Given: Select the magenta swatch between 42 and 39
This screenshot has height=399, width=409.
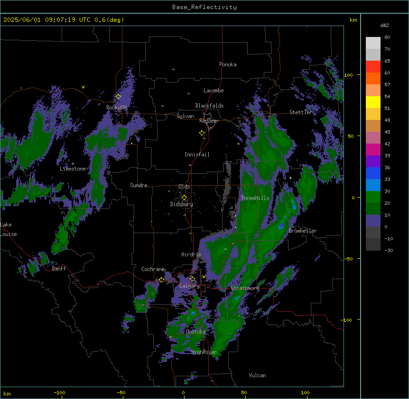Looking at the screenshot, I should 373,149.
